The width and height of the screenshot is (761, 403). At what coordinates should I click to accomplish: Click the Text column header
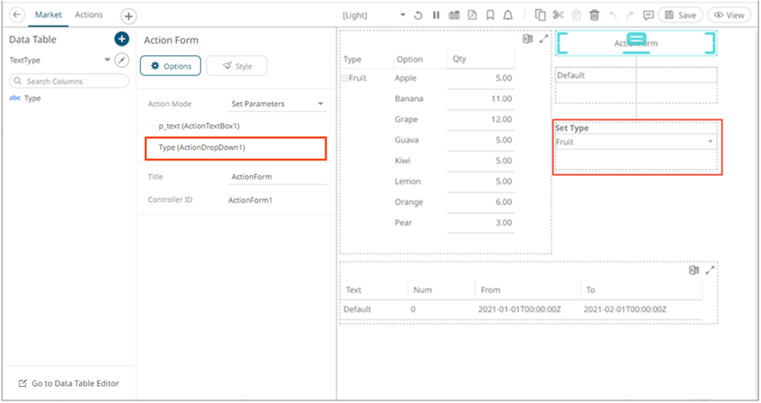[354, 290]
